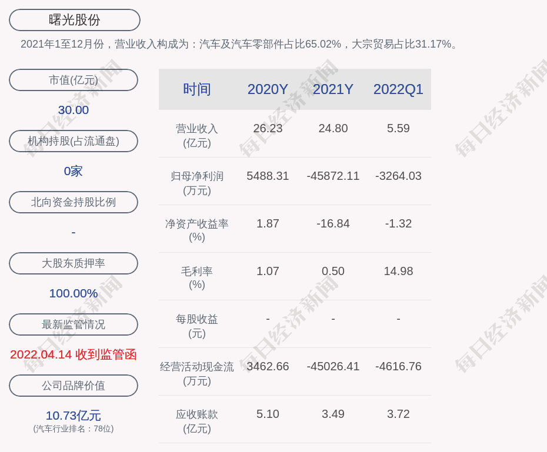Select the 2021Y column header

click(333, 89)
